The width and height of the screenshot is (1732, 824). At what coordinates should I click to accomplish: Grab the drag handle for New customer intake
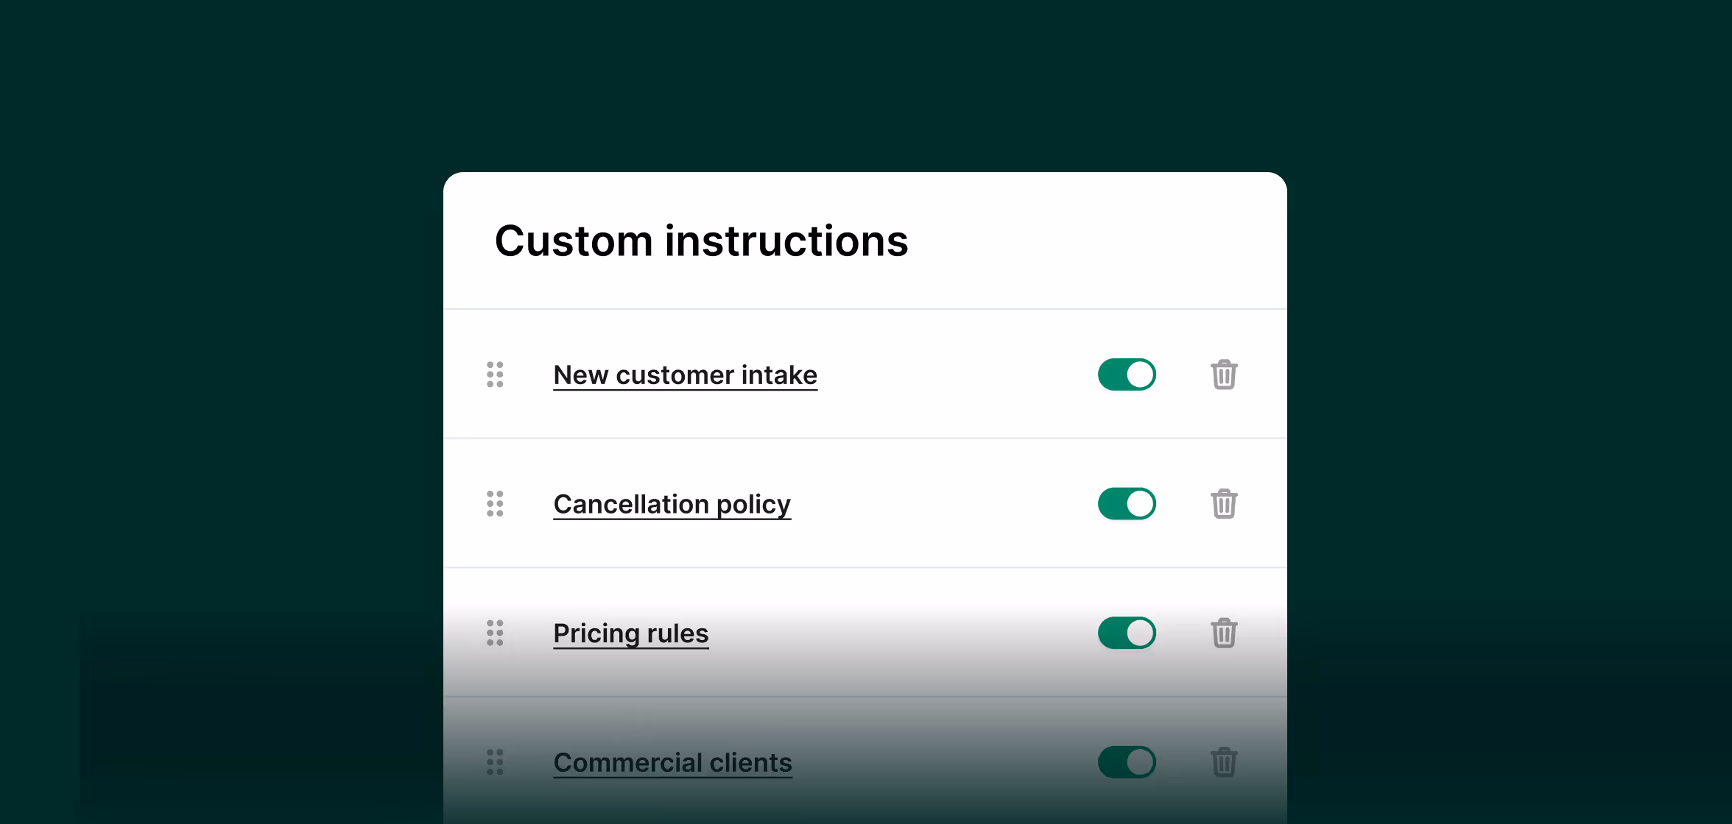495,374
